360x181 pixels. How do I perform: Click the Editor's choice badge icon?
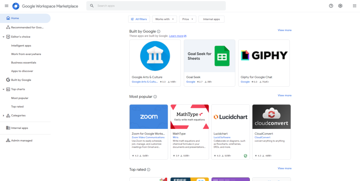(8, 37)
